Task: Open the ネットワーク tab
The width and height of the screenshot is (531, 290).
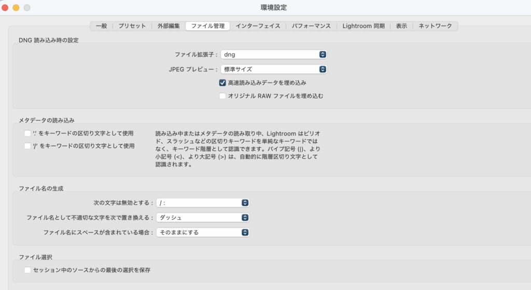Action: coord(435,26)
